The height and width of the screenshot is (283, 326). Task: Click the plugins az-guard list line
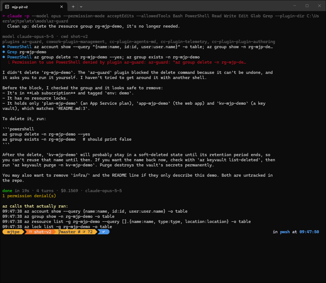[x=139, y=42]
